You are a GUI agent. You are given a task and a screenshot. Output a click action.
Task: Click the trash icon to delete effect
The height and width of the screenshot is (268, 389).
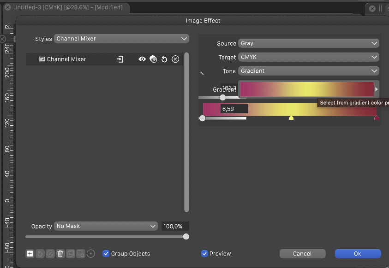pos(60,254)
